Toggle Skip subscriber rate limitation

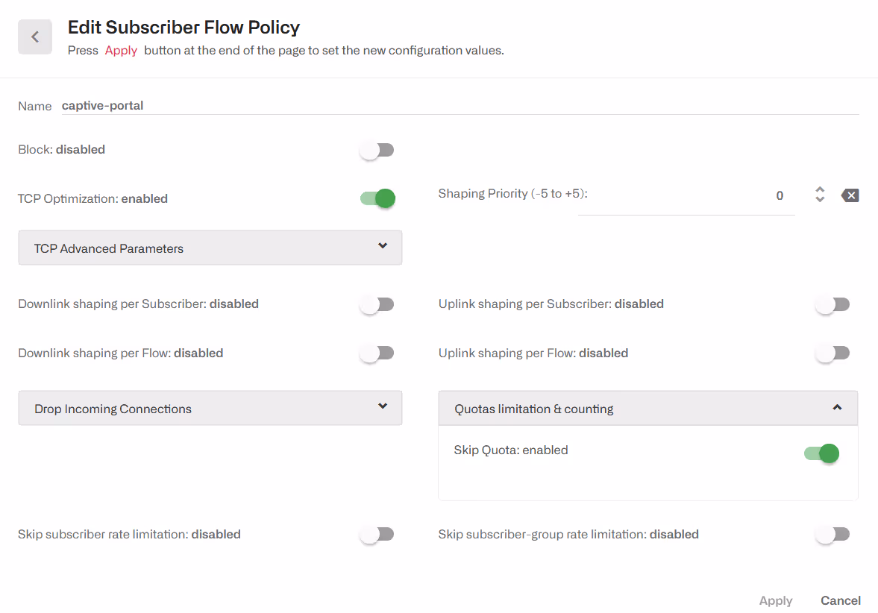(377, 534)
